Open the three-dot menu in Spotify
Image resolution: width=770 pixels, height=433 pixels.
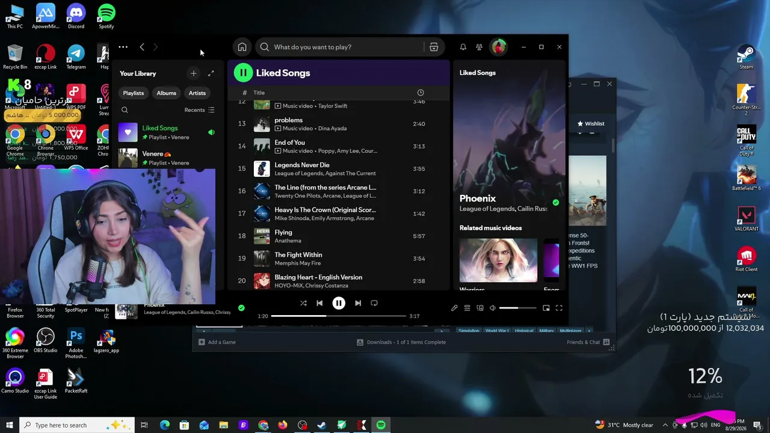(x=123, y=47)
